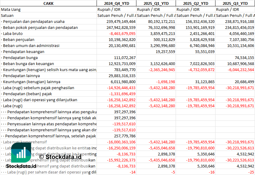Screen dimensions: 255x175
Task: Select the 2025_Q2_YTD column header
Action: [196, 3]
